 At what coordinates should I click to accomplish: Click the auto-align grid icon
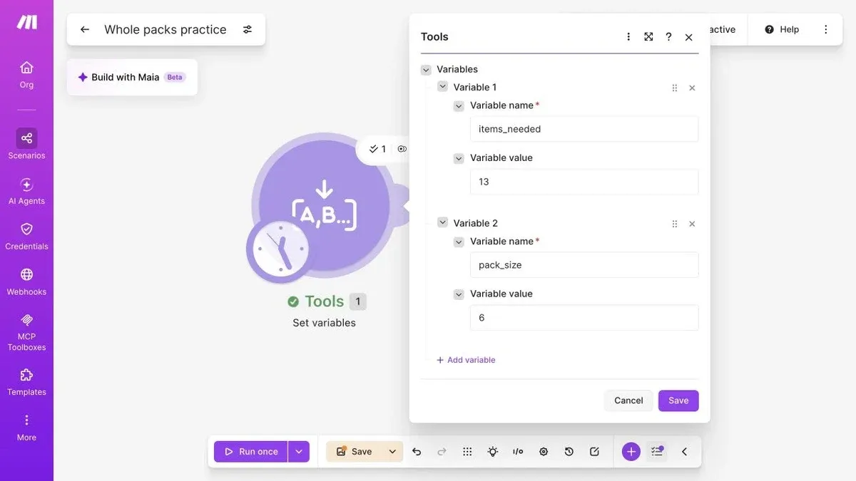coord(467,452)
